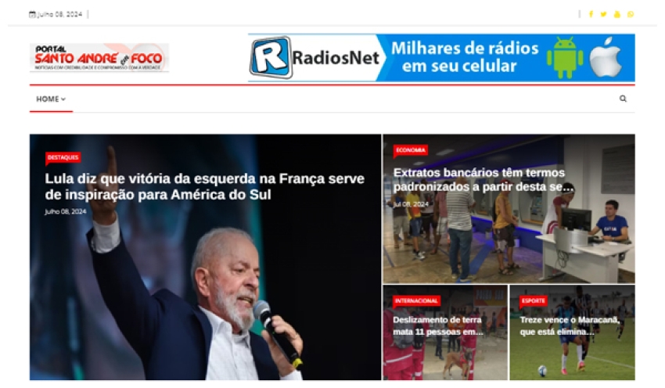
Task: Open the search magnifier icon
Action: [x=623, y=99]
